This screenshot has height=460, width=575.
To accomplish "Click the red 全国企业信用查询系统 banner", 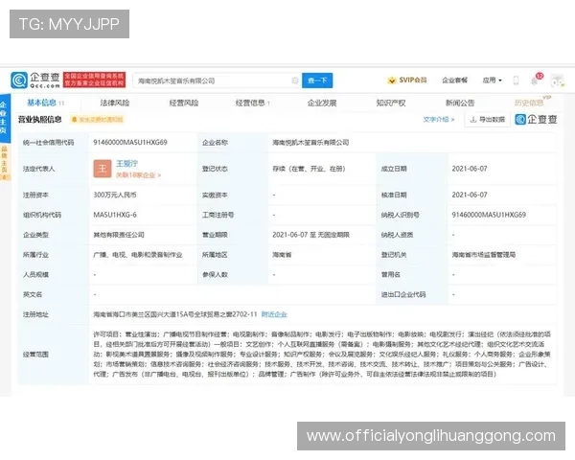I will pos(95,80).
